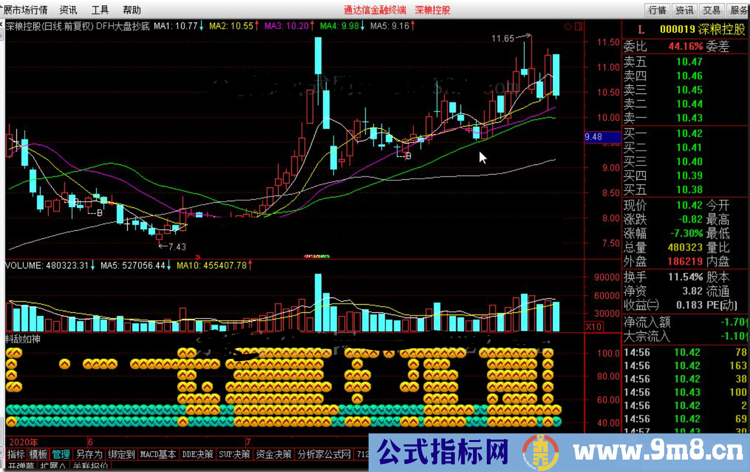Click the 净流入额 row
Viewport: 750px width, 472px height.
pyautogui.click(x=686, y=322)
